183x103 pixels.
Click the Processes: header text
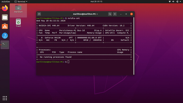pos(45,50)
